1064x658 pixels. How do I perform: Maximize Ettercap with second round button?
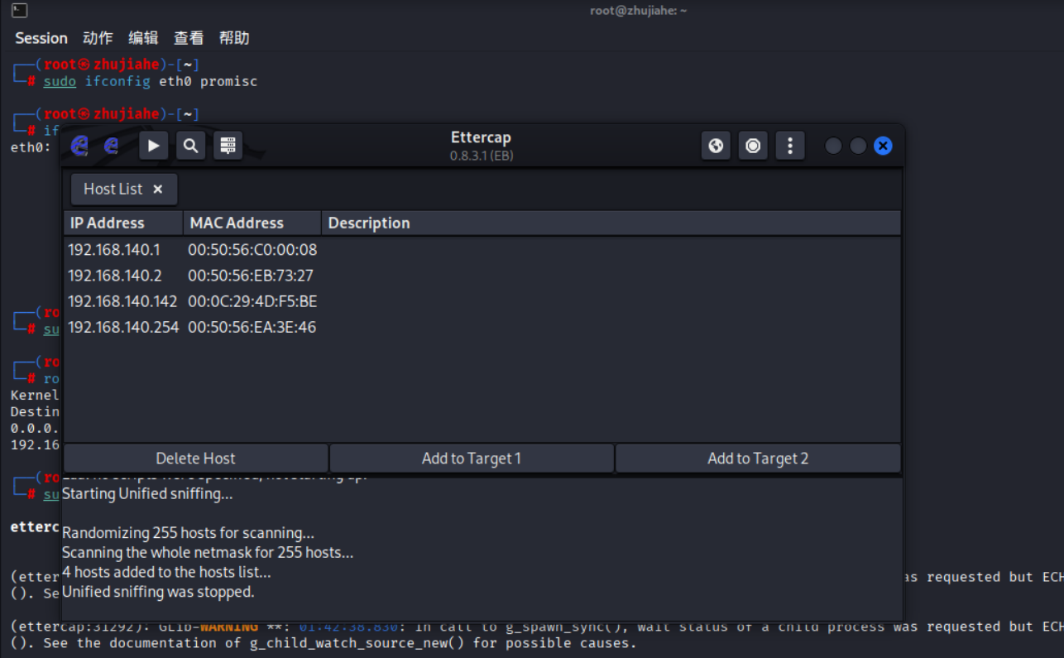(858, 146)
